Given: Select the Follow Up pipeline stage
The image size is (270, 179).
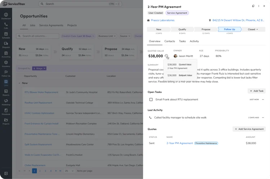Looking at the screenshot, I should tap(230, 29).
